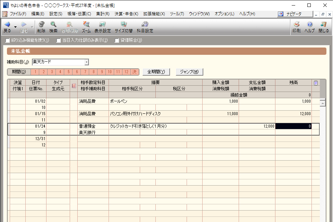Open the ファイル(F) menu

click(x=18, y=14)
